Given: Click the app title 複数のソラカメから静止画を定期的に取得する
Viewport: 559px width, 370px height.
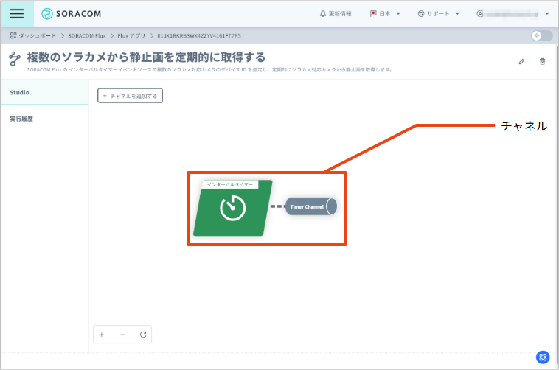Looking at the screenshot, I should tap(146, 57).
